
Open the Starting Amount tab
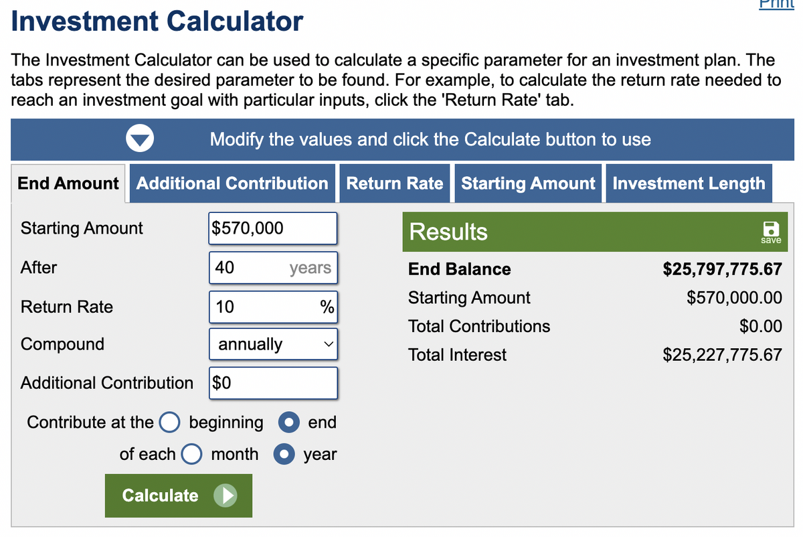coord(528,183)
